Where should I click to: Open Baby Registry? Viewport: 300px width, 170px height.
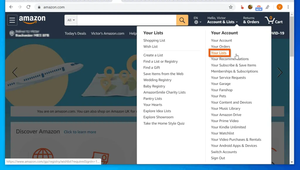click(154, 86)
